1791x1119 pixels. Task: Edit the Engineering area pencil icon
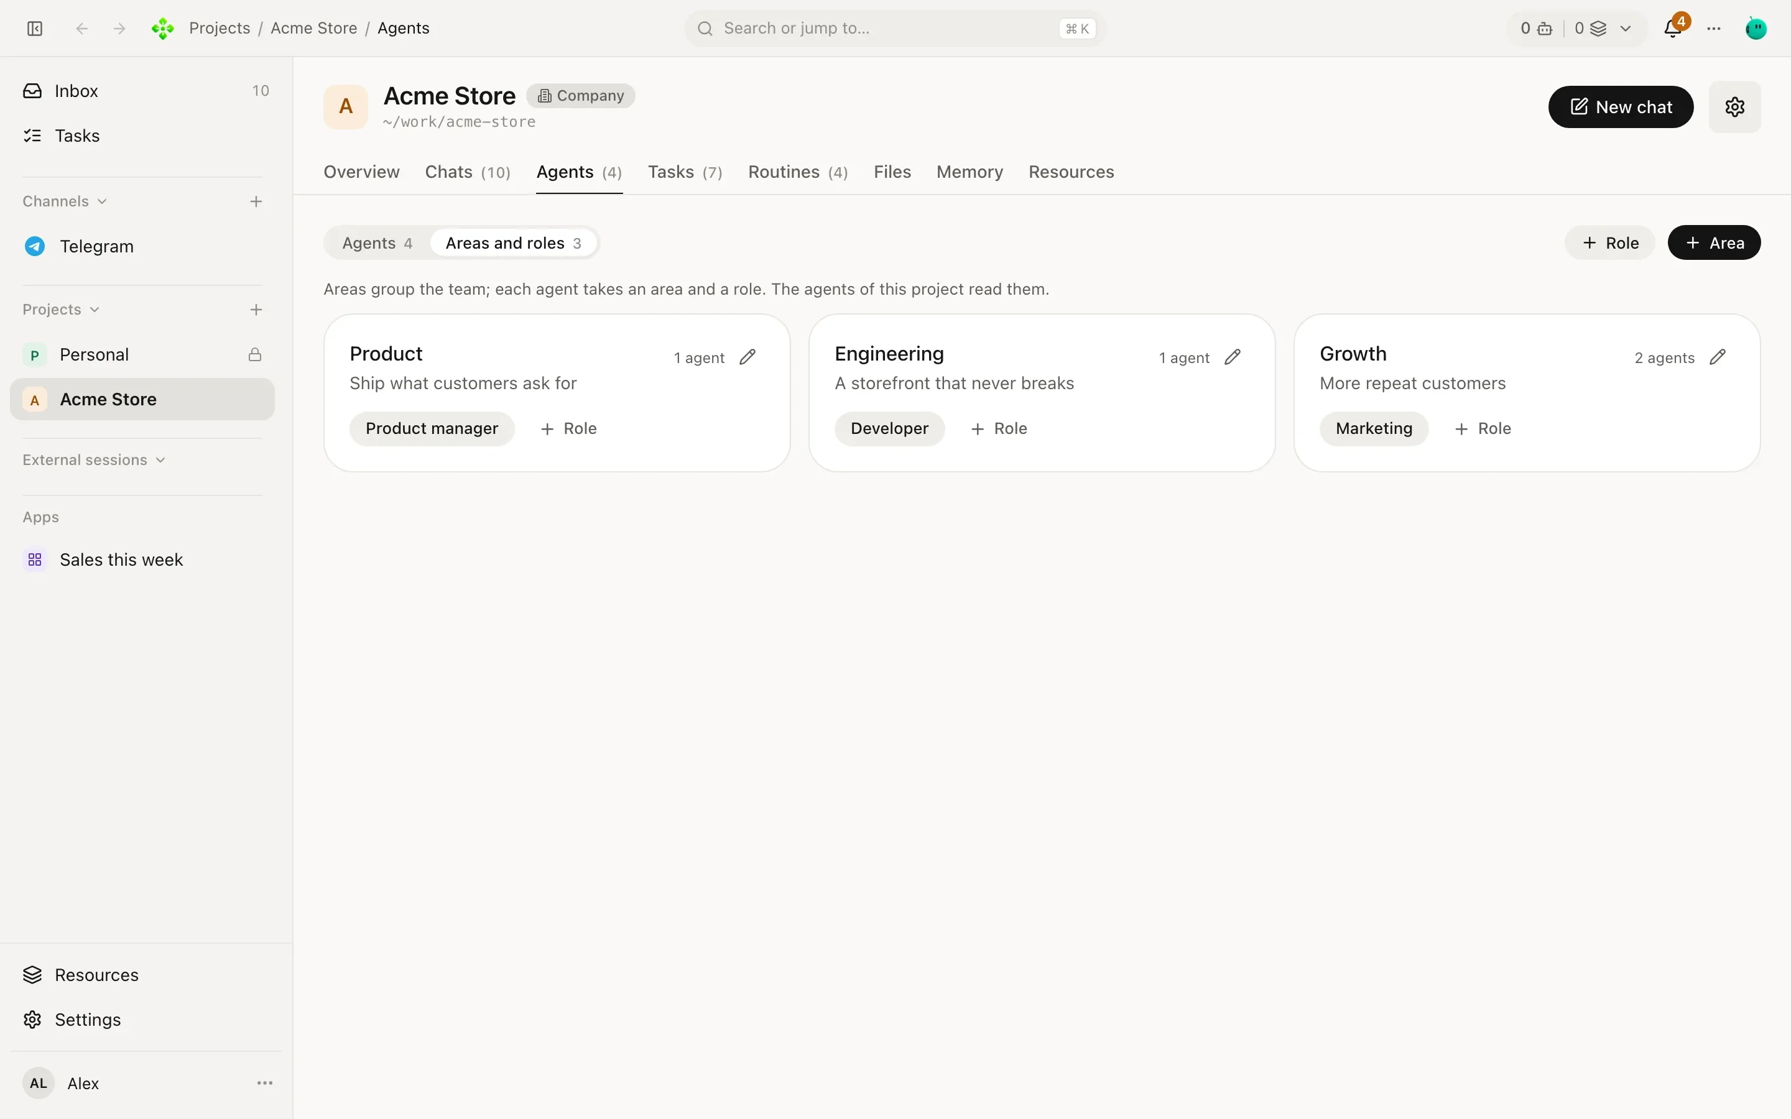coord(1232,357)
